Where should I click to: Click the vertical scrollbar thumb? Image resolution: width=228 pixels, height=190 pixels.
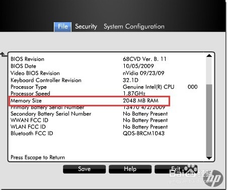[209, 120]
